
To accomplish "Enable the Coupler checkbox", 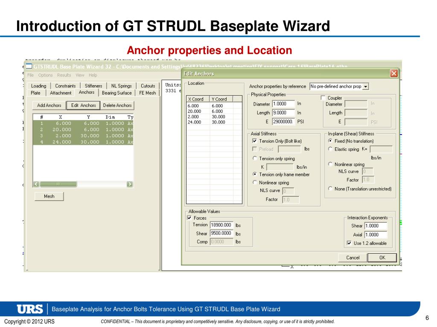I will coord(323,98).
